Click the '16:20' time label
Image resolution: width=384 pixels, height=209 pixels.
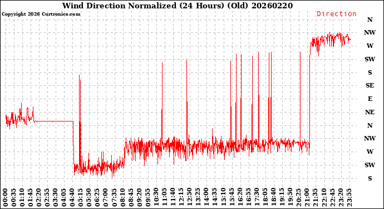tap(240, 198)
